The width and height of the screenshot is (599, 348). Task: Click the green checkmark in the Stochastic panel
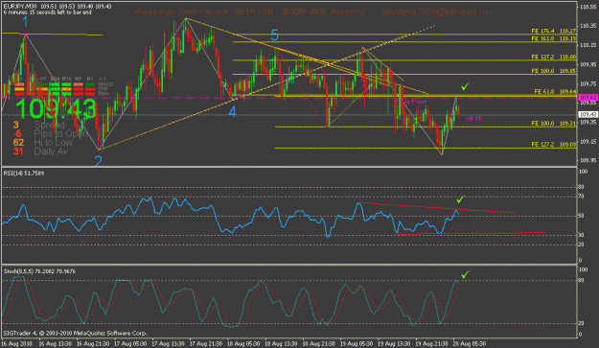(x=465, y=274)
